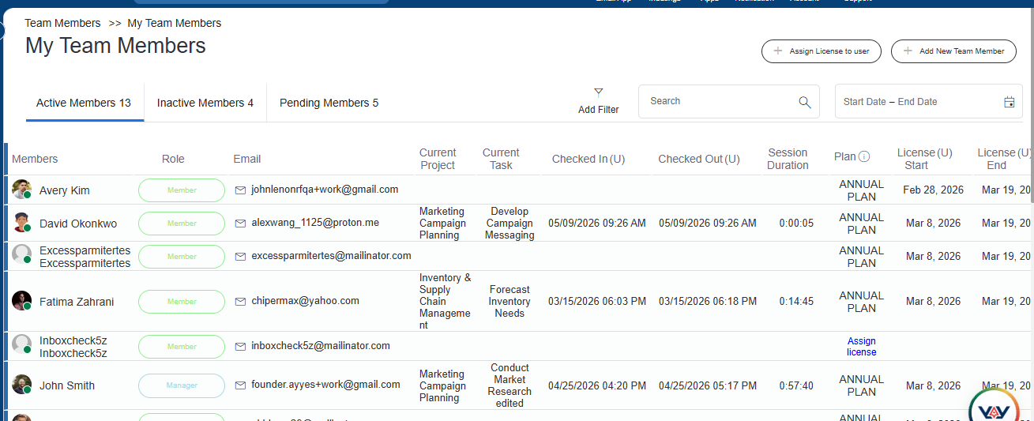
Task: Switch to Pending Members 5 tab
Action: (329, 103)
